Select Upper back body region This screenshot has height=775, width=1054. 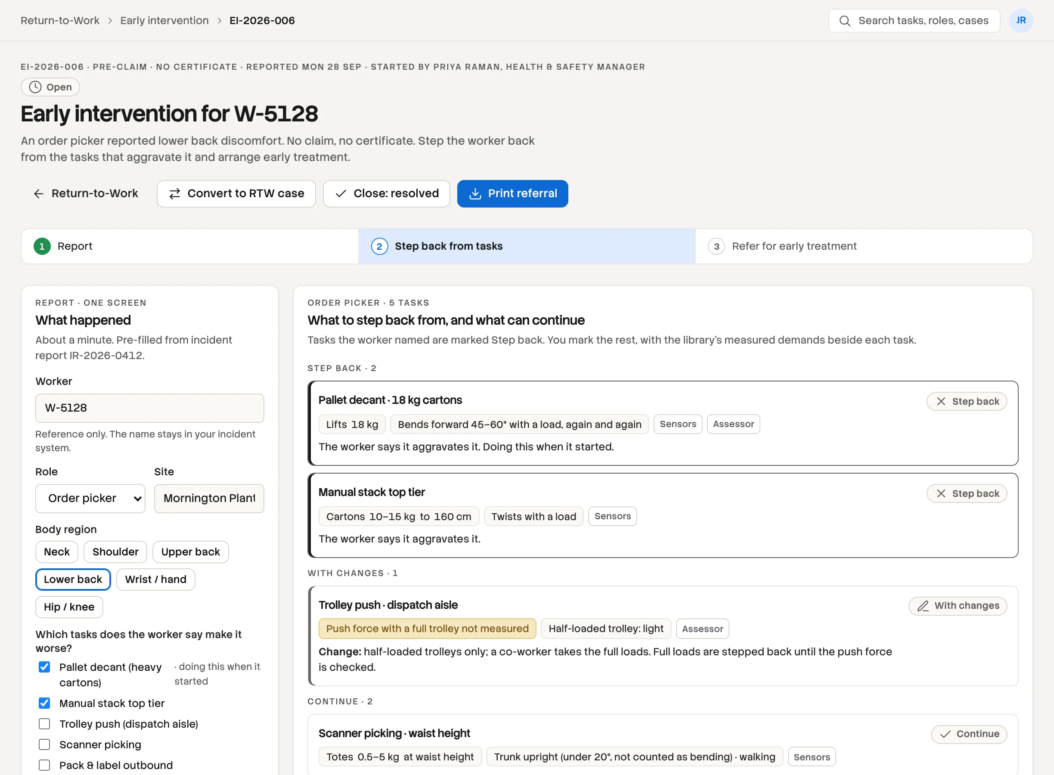coord(190,552)
